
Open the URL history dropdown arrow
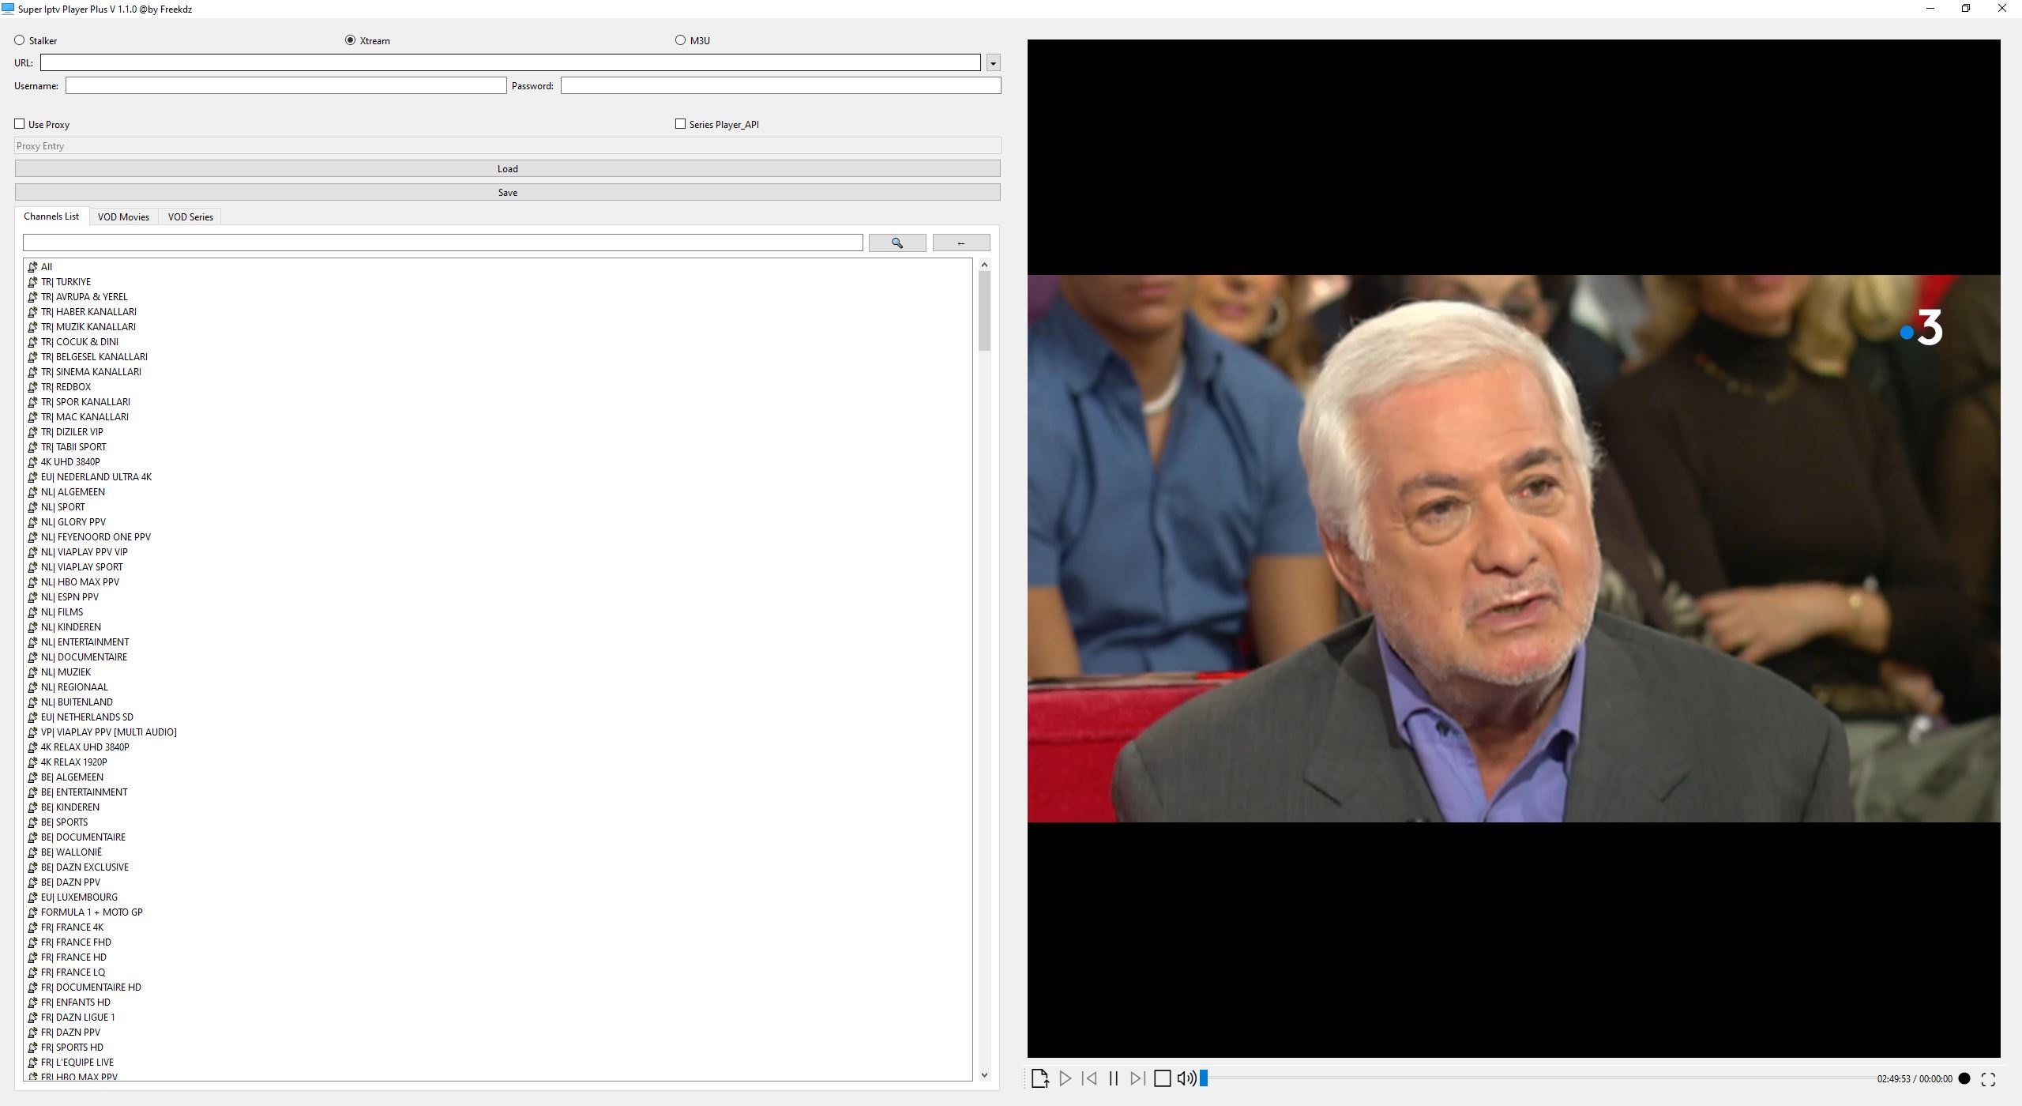pyautogui.click(x=994, y=62)
